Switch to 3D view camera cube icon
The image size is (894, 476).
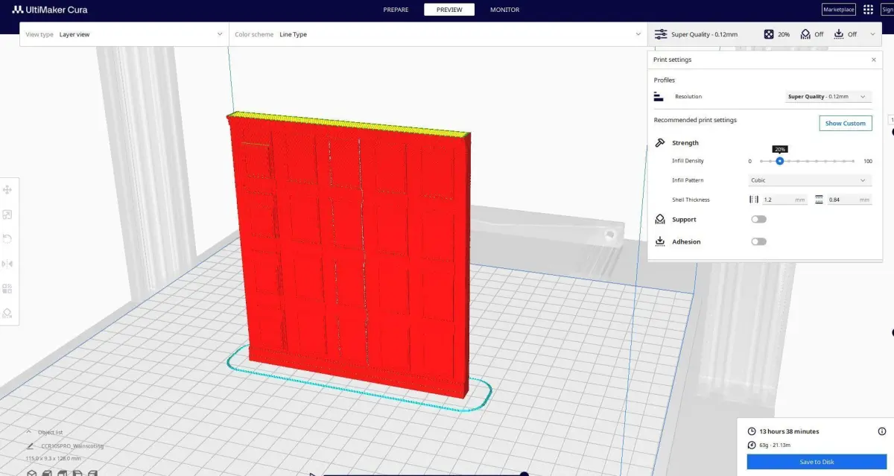tap(32, 473)
